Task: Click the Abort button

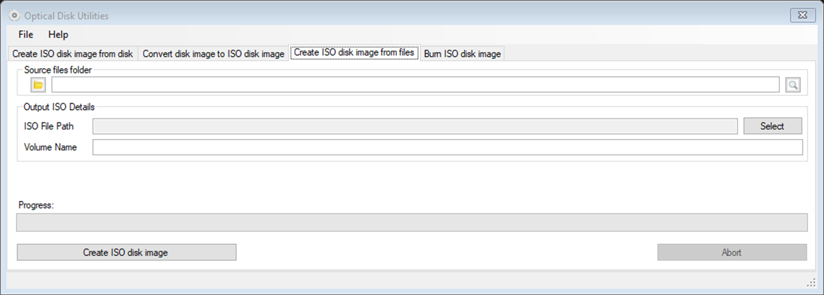Action: tap(732, 252)
